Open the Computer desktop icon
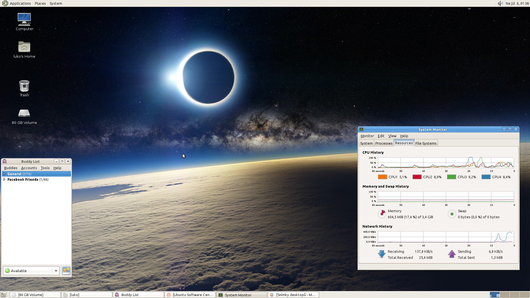Screen dimensions: 530x298 [24, 20]
